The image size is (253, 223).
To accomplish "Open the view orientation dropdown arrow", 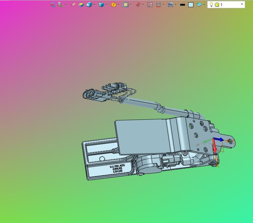I will click(x=106, y=5).
